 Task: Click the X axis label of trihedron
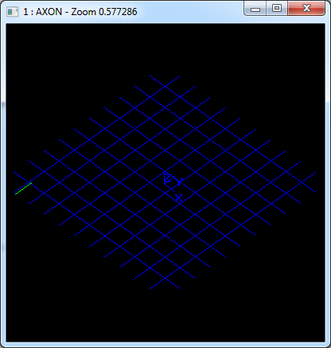tap(179, 198)
